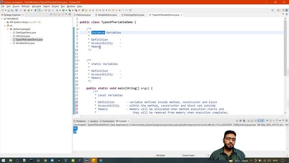Expand the DataTypeDemo.java tree arrow
Screen dimensions: 289x163
11,33
